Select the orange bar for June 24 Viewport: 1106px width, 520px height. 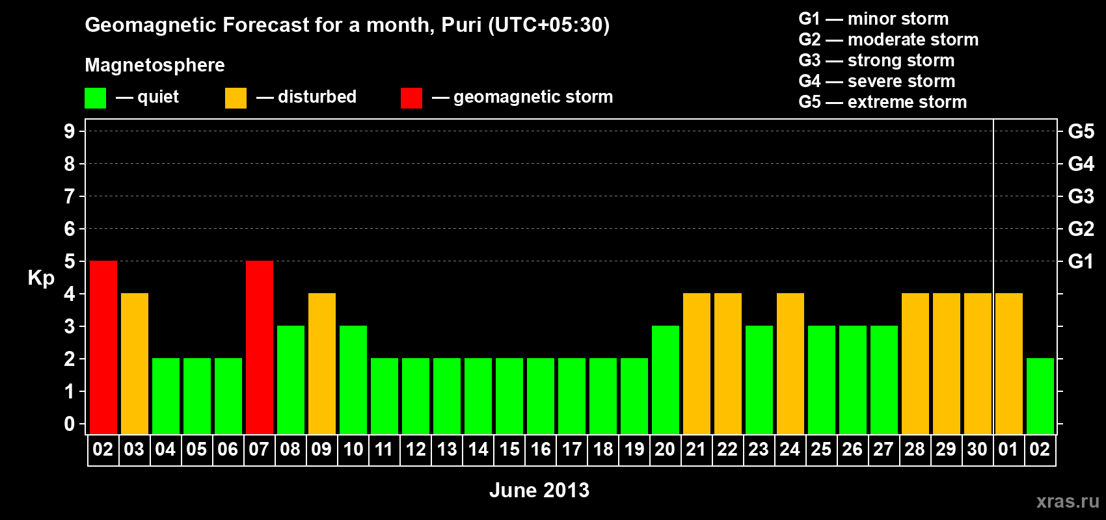click(790, 363)
